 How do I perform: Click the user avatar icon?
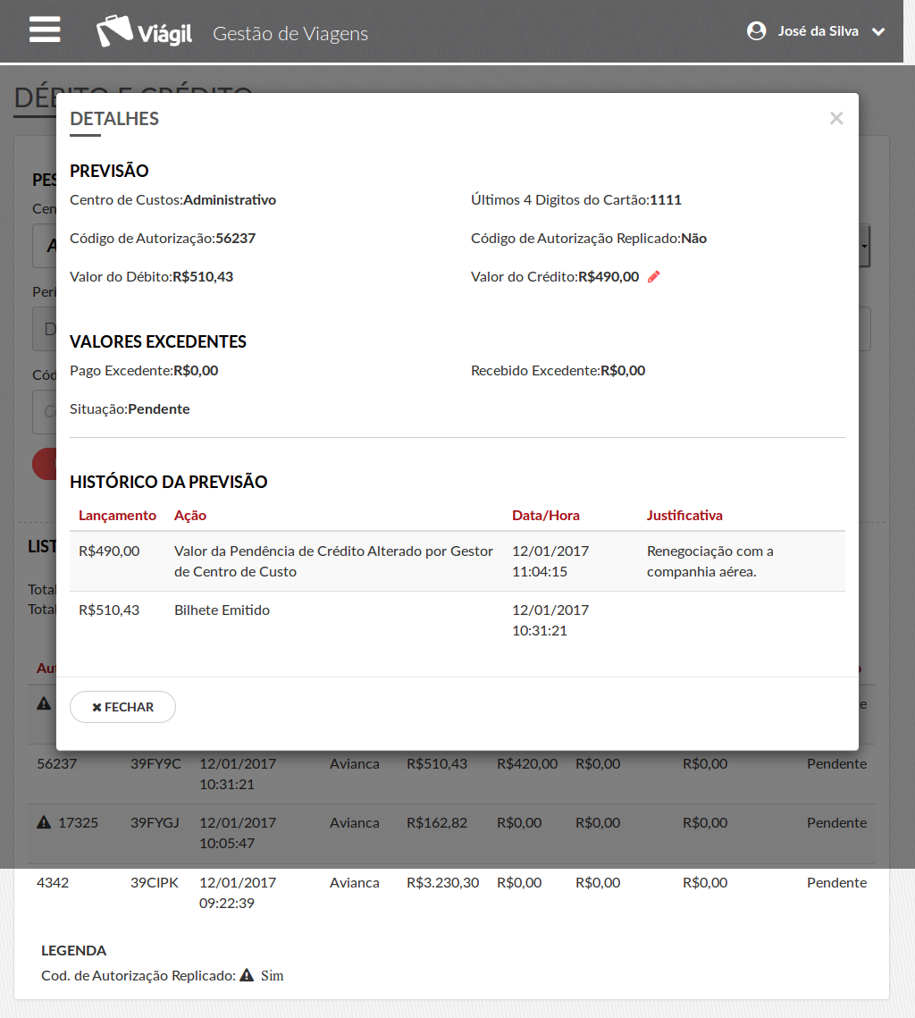(756, 30)
